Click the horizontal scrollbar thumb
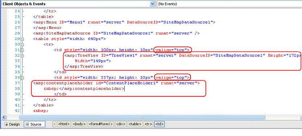The width and height of the screenshot is (302, 136). 142,117
